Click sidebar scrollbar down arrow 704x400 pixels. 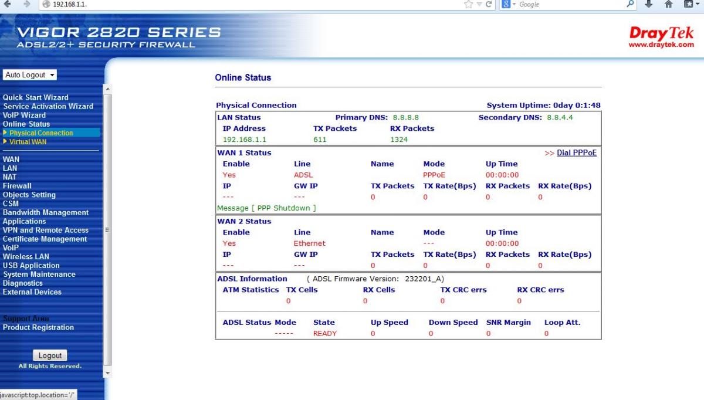click(107, 373)
